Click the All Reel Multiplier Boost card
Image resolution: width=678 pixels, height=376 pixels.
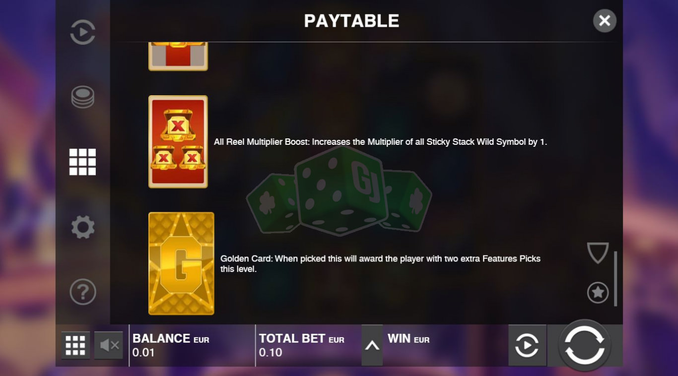tap(178, 142)
